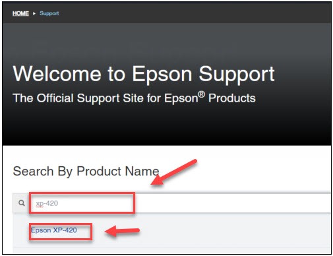Click the dark hero banner background
Viewport: 333px width, 256px height.
[x=167, y=125]
